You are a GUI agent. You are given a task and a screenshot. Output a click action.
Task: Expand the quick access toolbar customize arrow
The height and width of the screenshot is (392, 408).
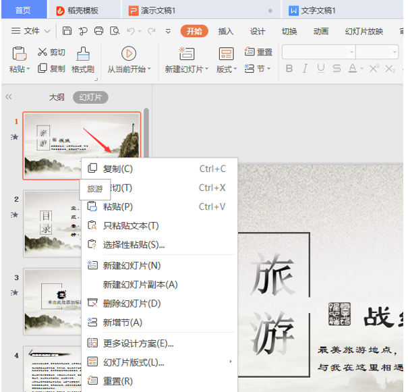click(168, 31)
